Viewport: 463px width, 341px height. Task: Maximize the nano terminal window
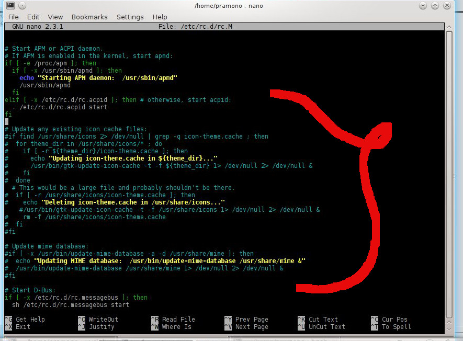435,6
